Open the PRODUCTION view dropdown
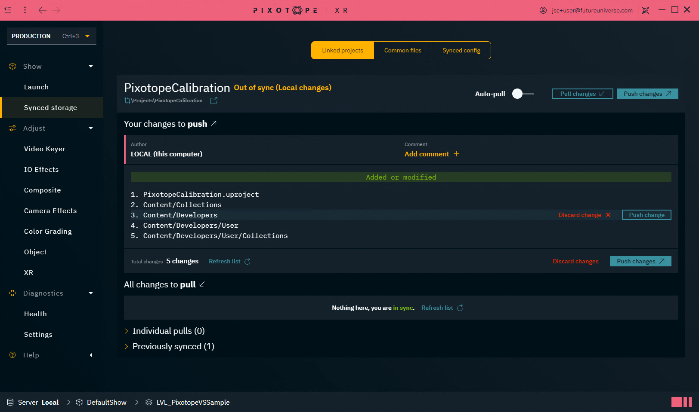 [52, 36]
